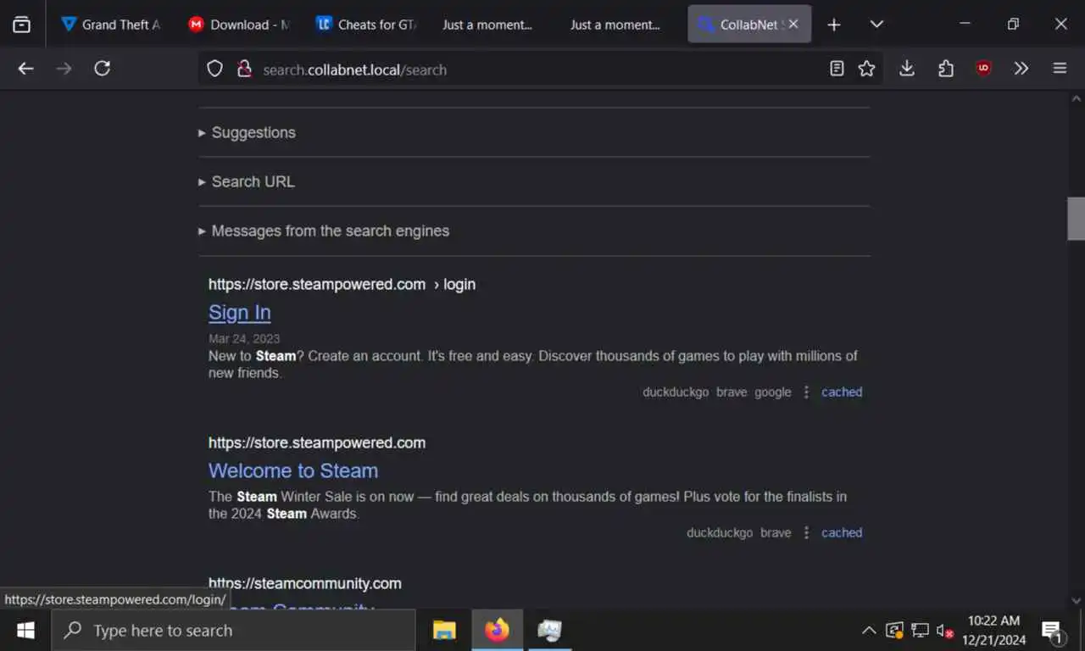Open the Welcome to Steam link
This screenshot has height=651, width=1085.
coord(293,470)
